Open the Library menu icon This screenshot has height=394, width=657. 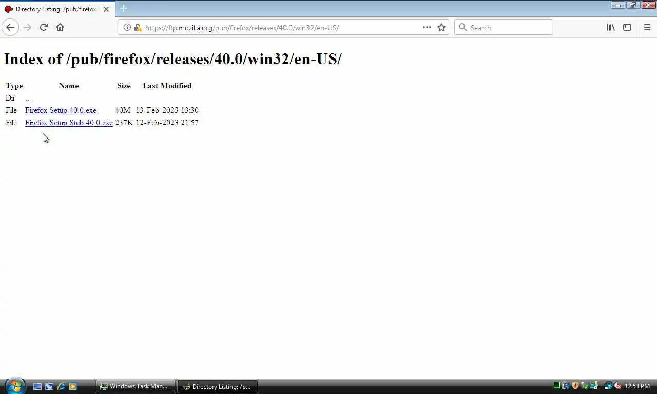[x=611, y=27]
